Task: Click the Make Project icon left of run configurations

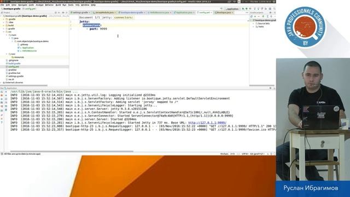Action: tap(221, 9)
